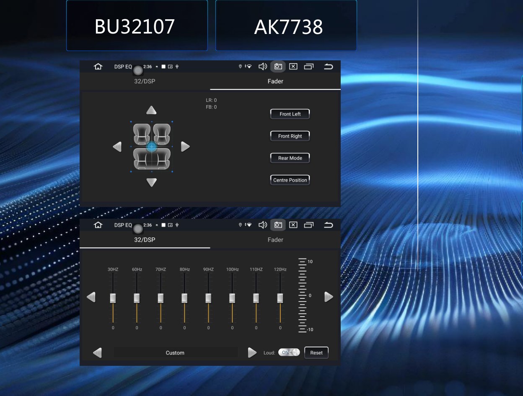Viewport: 523px width, 396px height.
Task: Move fader balance forward with up arrow
Action: tap(151, 110)
